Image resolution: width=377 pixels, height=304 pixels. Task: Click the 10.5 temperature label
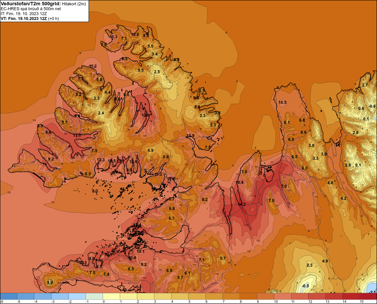[x=282, y=102]
